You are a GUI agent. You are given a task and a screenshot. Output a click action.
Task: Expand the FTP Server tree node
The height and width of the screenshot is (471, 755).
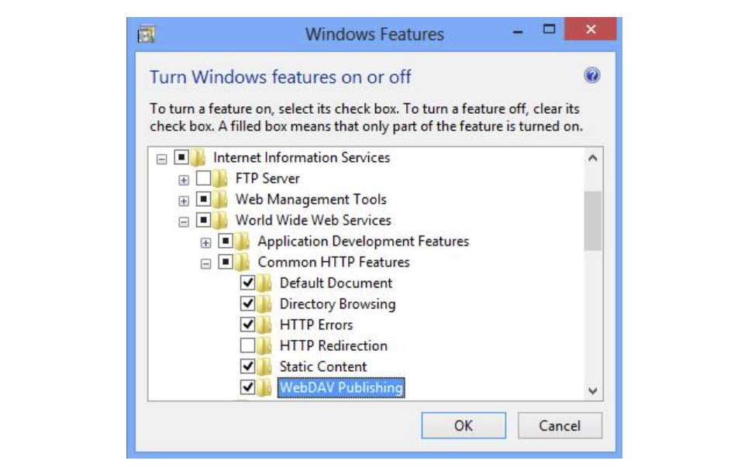tap(184, 180)
